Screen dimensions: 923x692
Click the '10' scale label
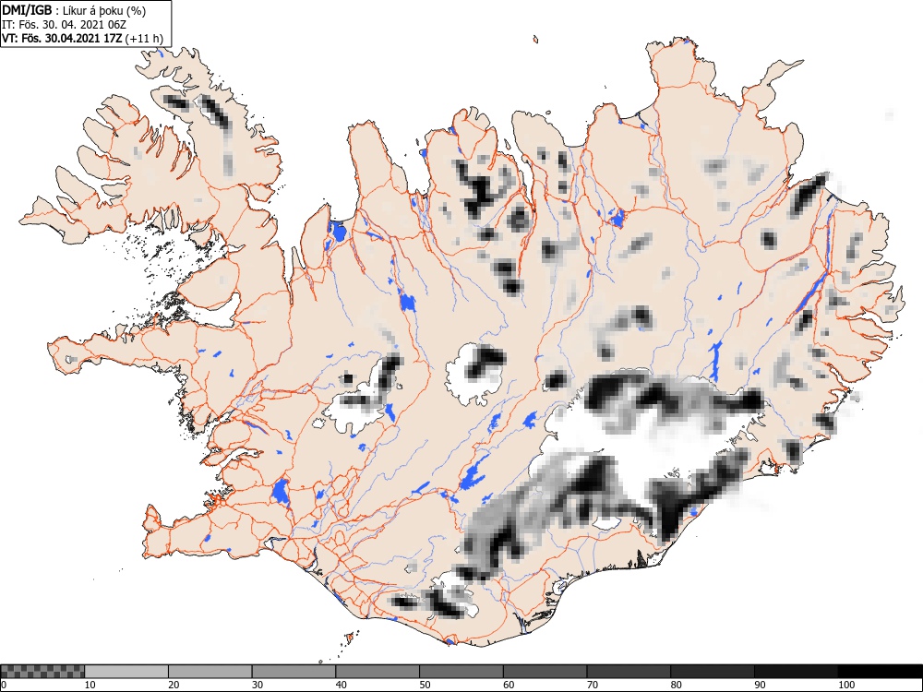click(90, 685)
